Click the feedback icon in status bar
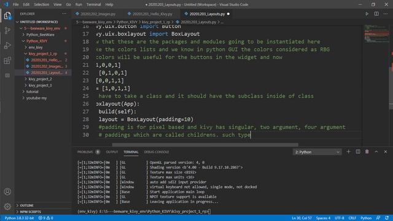This screenshot has width=393, height=221. click(378, 218)
